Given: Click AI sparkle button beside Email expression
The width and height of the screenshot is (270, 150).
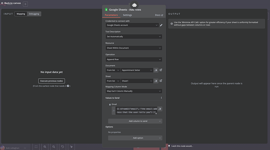Looking at the screenshot, I should pos(160,109).
